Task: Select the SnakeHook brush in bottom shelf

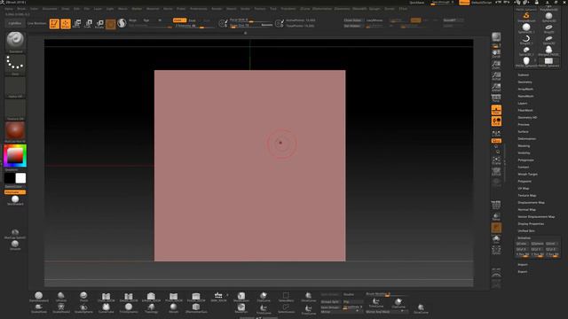Action: (x=39, y=308)
